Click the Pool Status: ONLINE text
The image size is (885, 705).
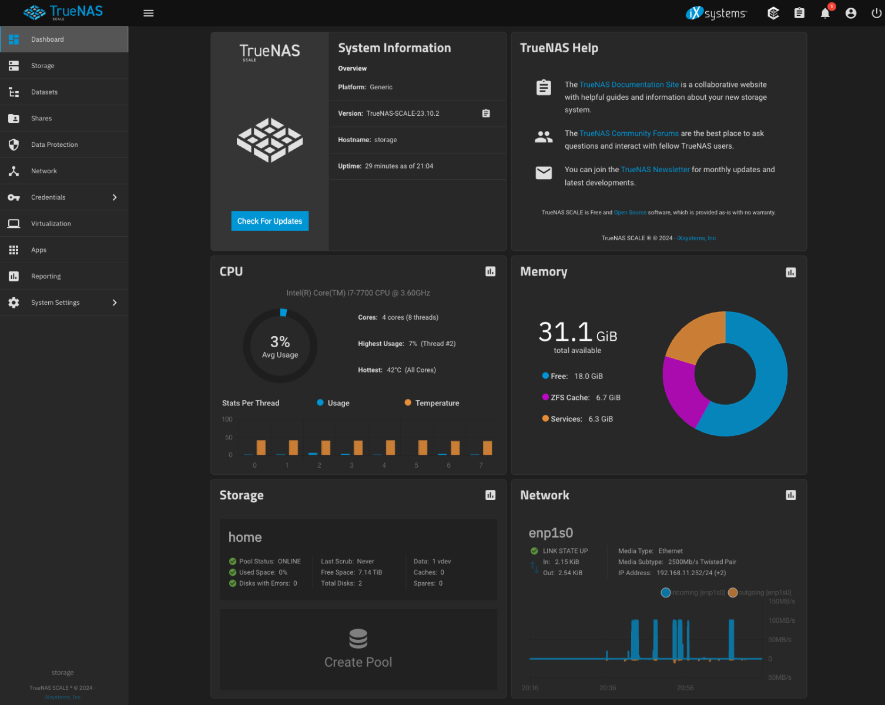pyautogui.click(x=270, y=562)
